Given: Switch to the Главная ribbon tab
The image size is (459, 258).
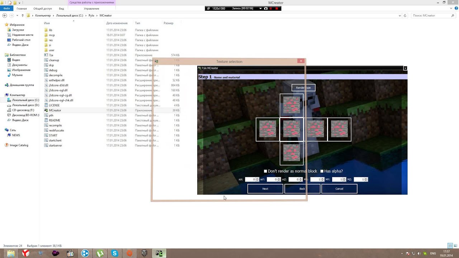Looking at the screenshot, I should tap(22, 8).
